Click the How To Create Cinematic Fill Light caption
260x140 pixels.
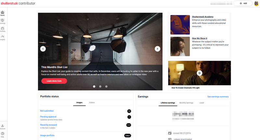[185, 88]
